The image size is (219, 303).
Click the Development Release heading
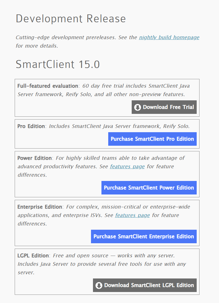pyautogui.click(x=71, y=19)
